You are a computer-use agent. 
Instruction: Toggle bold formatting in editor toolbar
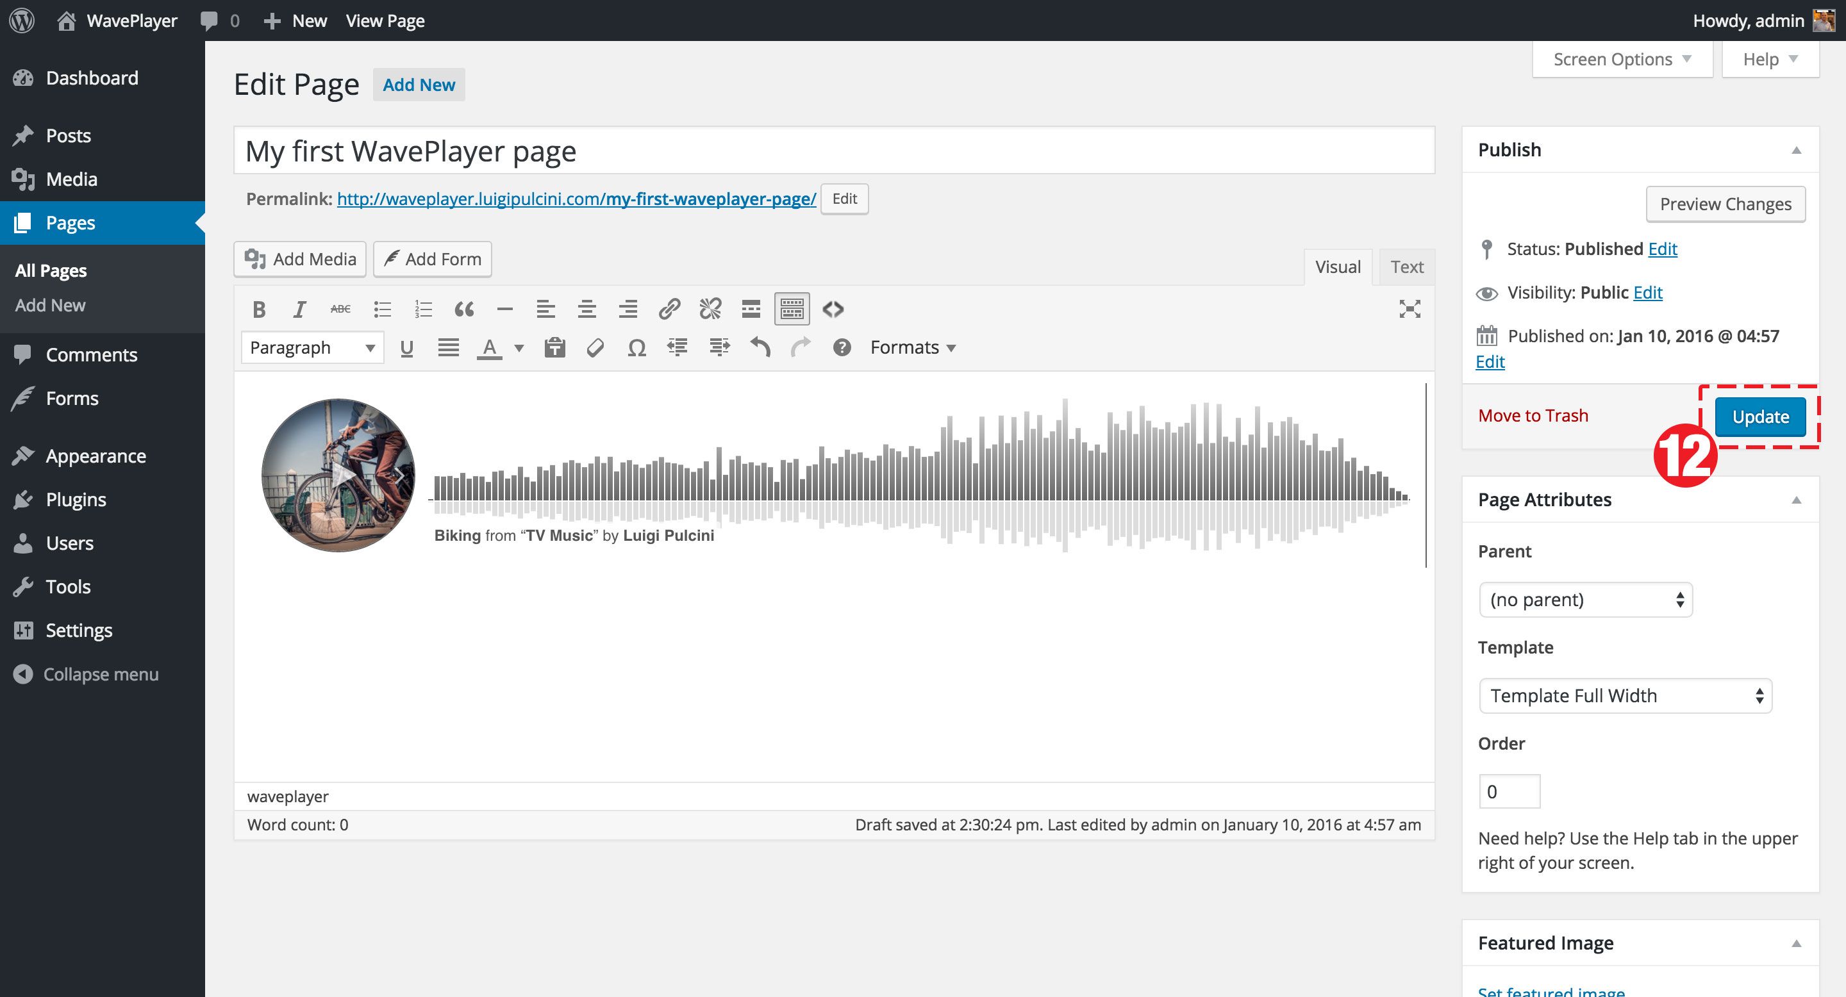[260, 309]
